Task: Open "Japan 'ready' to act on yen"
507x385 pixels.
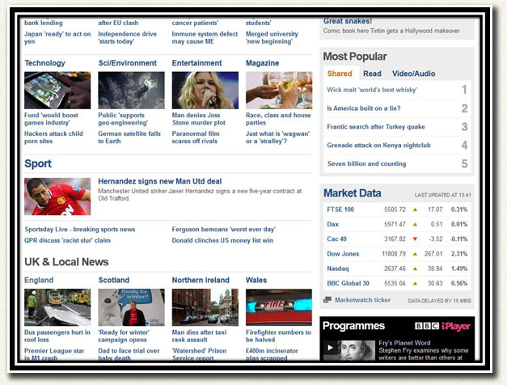Action: (57, 37)
